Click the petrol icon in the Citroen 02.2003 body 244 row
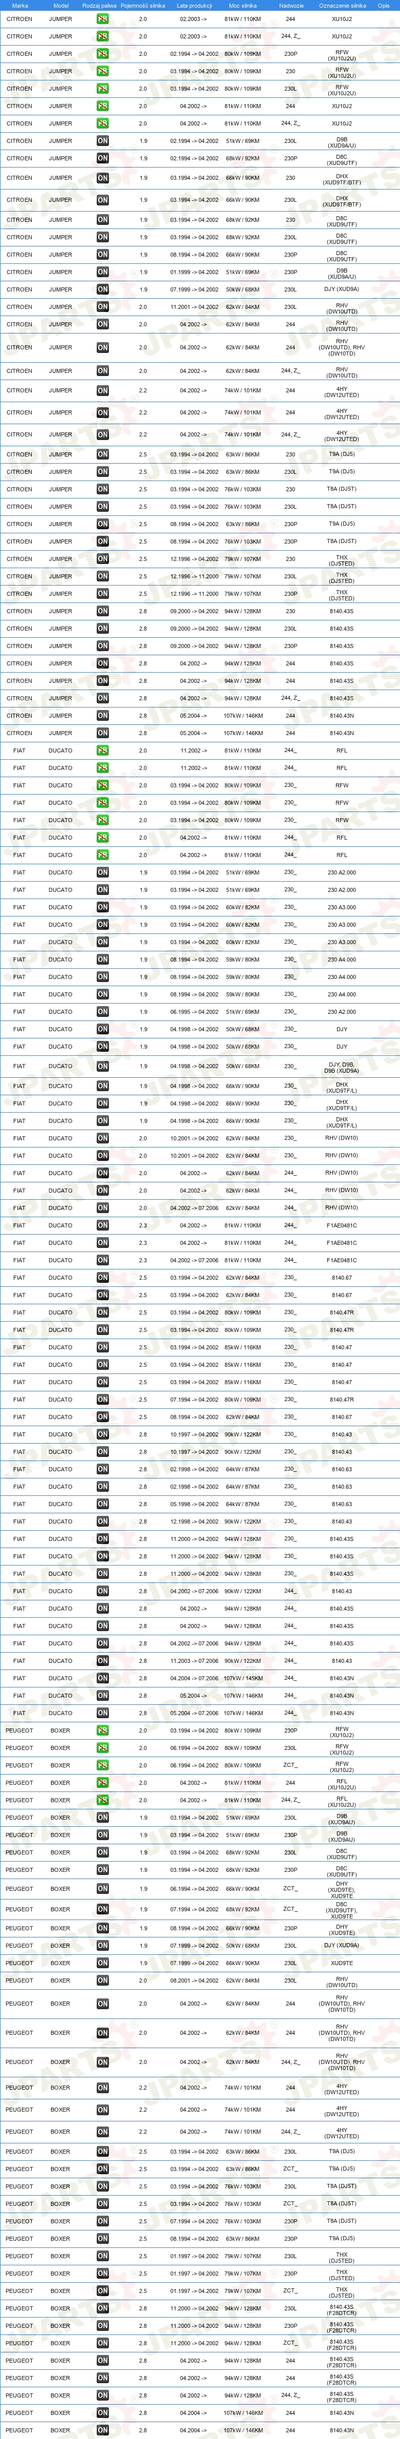This screenshot has width=400, height=2439. click(x=102, y=19)
